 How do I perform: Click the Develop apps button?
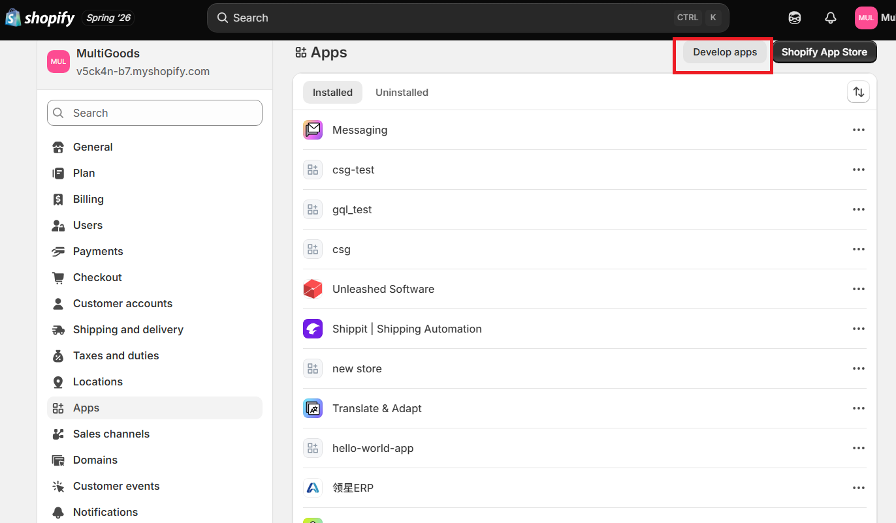tap(725, 52)
